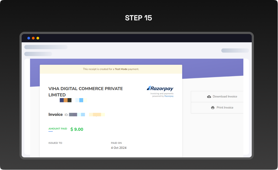Click the yellow dot in window title bar
The width and height of the screenshot is (278, 170).
pos(38,38)
